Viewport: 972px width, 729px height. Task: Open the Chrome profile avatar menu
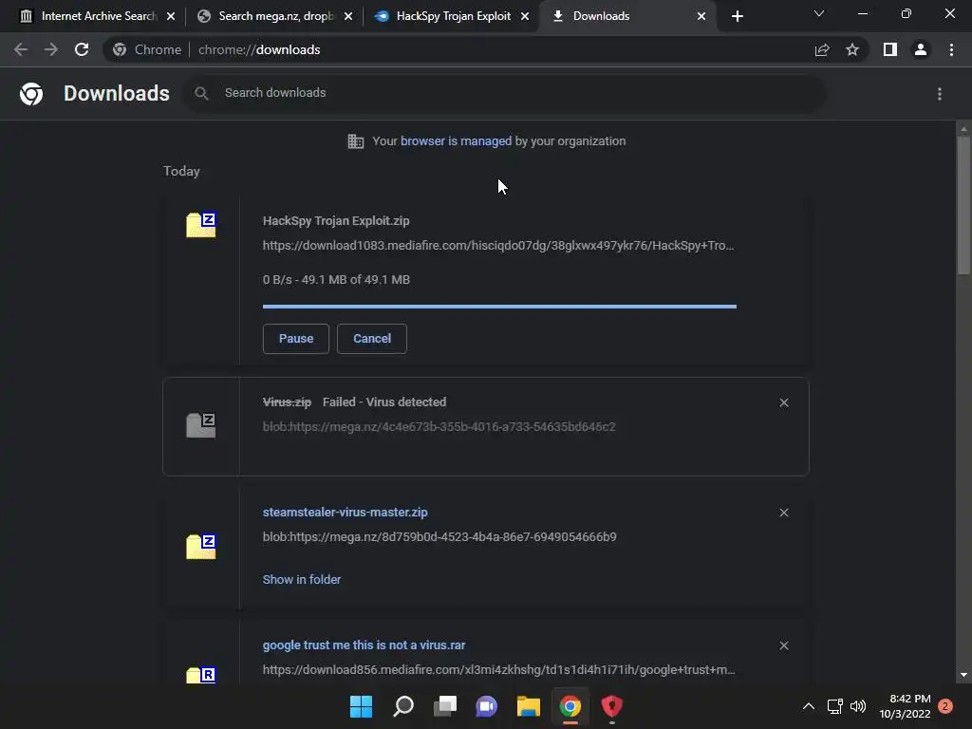[921, 49]
